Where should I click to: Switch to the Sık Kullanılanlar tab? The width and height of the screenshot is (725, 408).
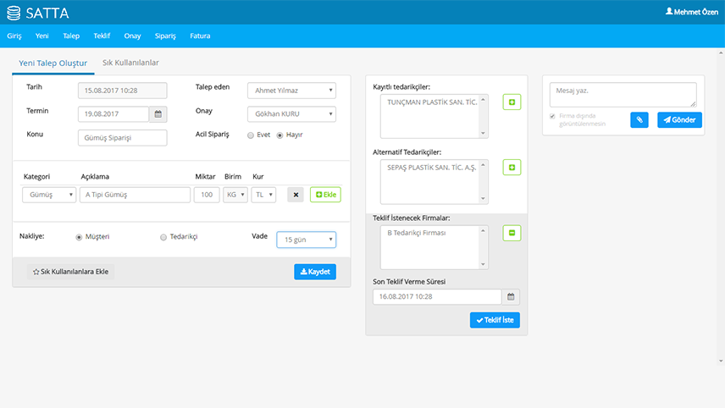click(x=130, y=63)
